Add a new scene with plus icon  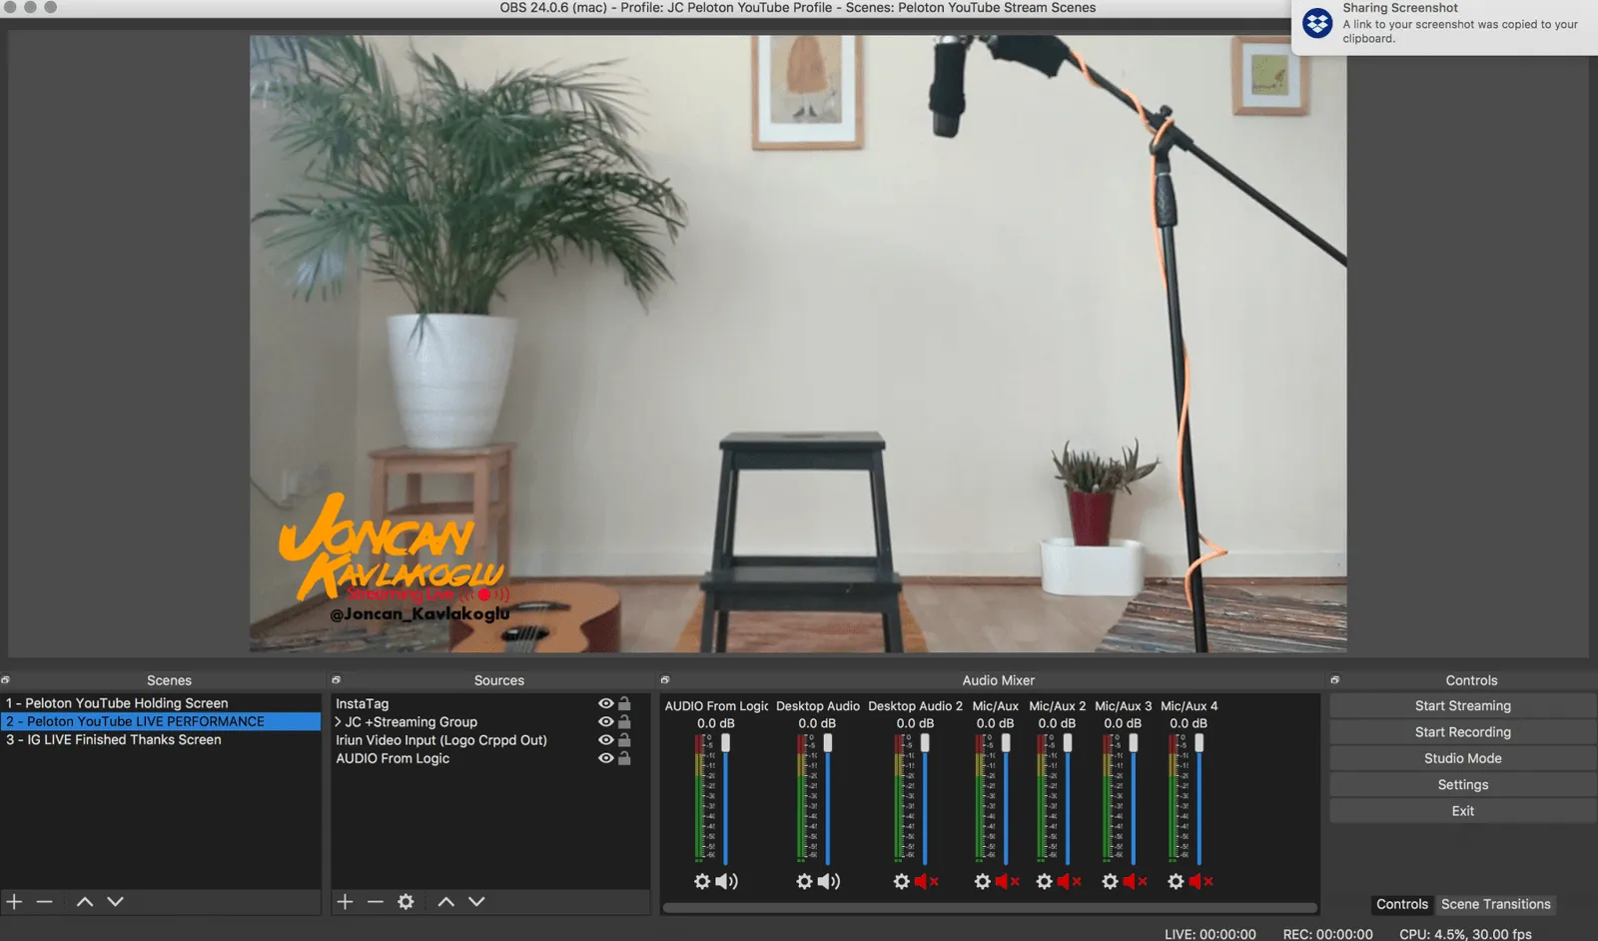(x=14, y=901)
